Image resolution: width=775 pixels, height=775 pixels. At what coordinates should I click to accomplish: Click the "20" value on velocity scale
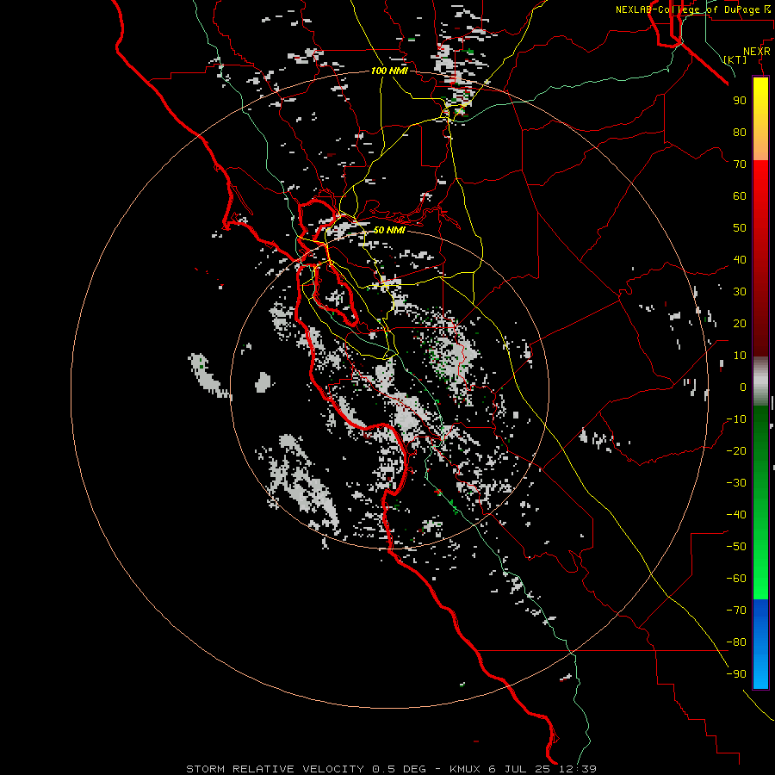[x=740, y=323]
